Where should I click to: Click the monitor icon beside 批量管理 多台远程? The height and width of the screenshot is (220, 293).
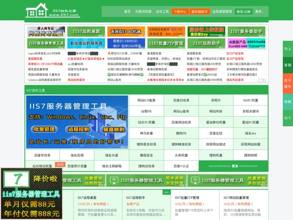tap(195, 180)
